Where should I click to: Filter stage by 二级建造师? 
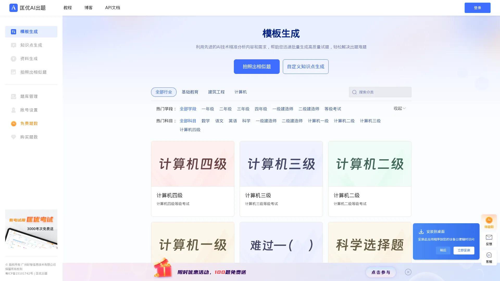[309, 109]
